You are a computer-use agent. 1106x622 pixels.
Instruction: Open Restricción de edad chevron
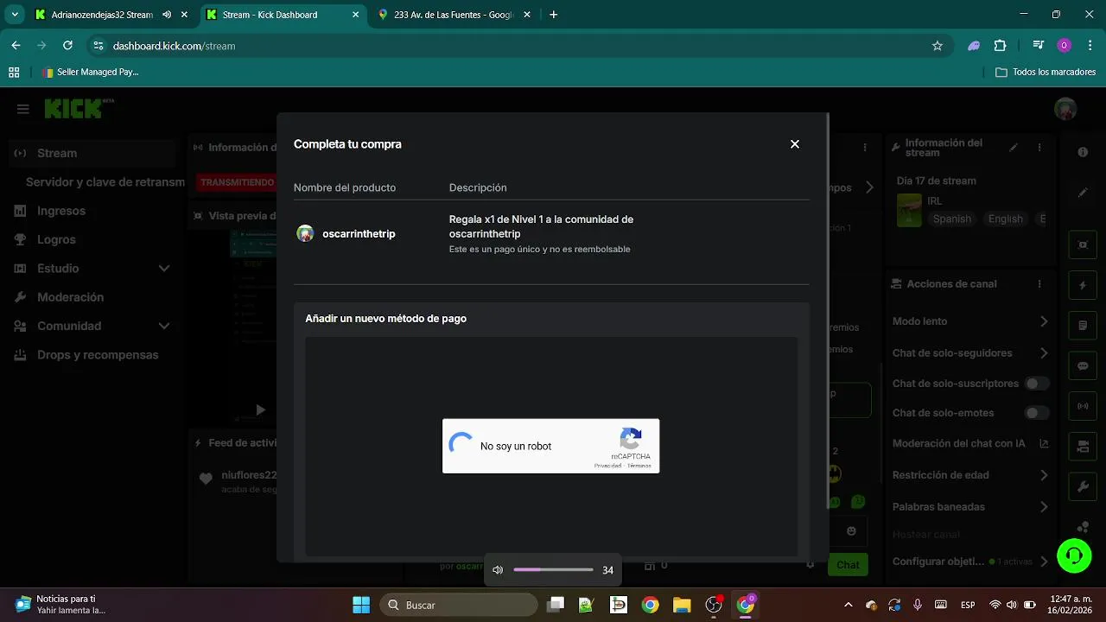pos(1044,475)
